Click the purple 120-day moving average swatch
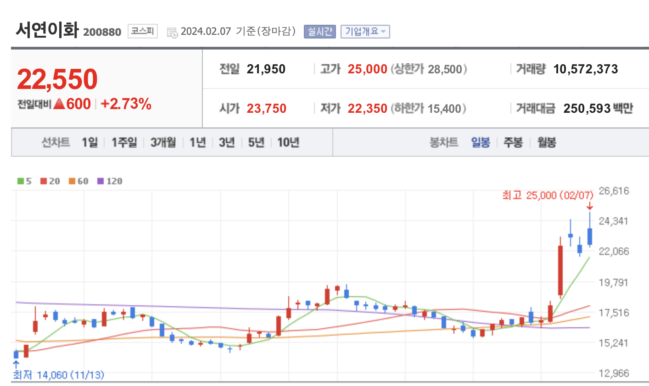 coord(101,181)
